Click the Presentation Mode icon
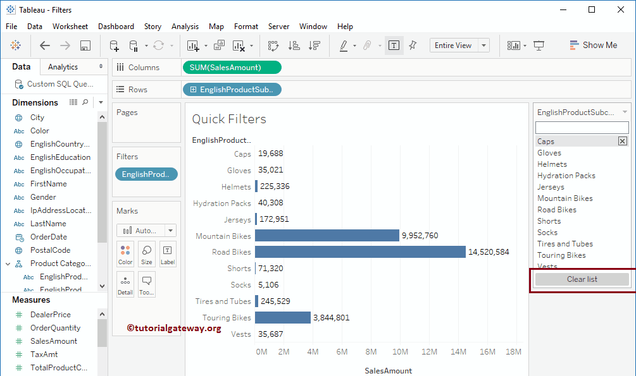 tap(539, 45)
